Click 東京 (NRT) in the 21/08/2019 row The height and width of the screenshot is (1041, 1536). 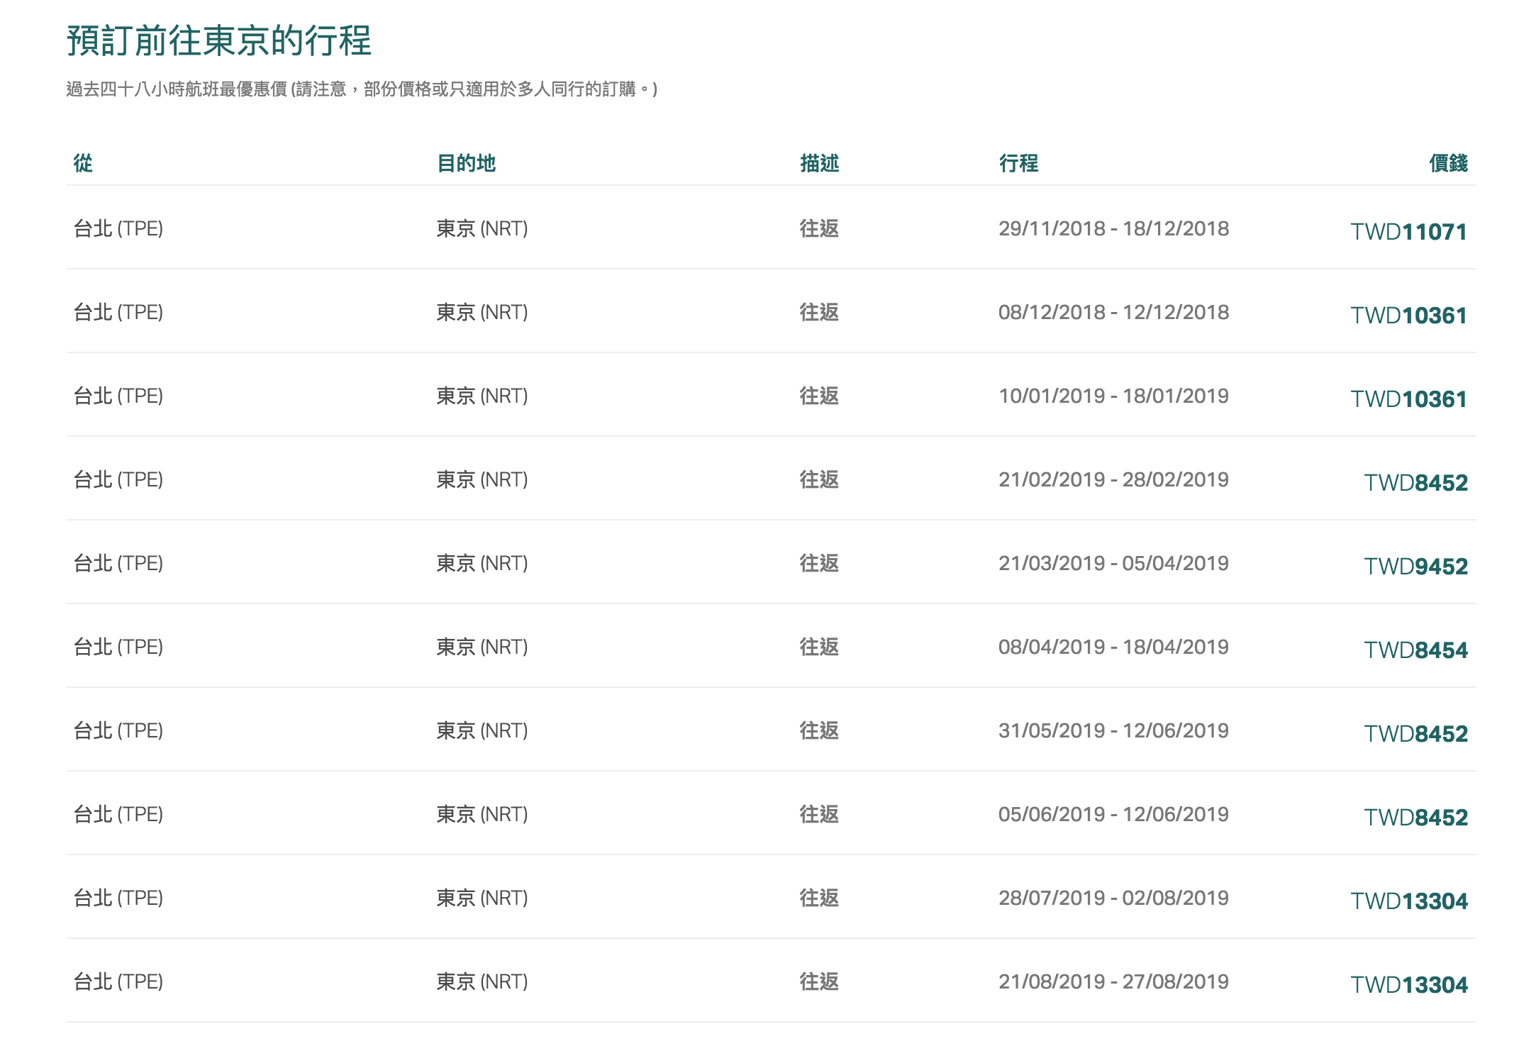click(482, 981)
